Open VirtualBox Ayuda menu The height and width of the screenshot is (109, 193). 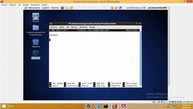point(44,5)
